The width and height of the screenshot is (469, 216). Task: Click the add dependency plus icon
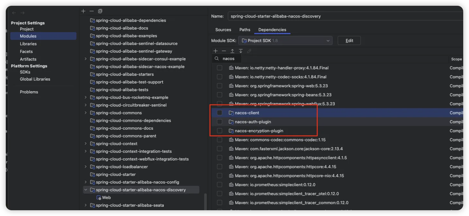tap(216, 51)
